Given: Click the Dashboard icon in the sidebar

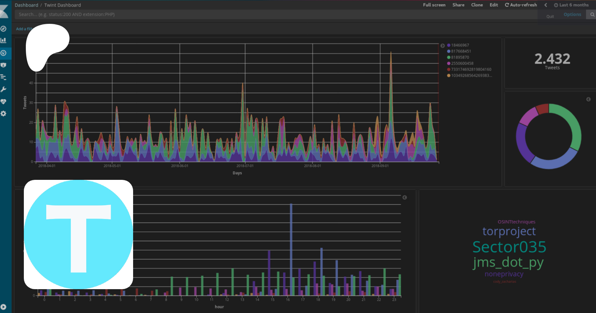Looking at the screenshot, I should (x=4, y=53).
